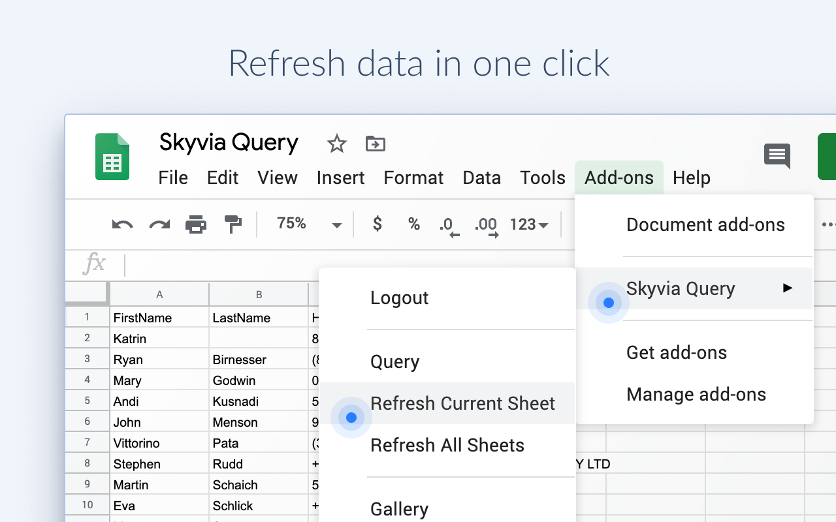Select the paint format roller icon
This screenshot has height=522, width=836.
(233, 225)
